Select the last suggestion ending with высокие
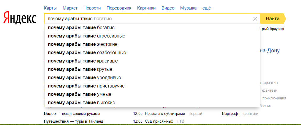This screenshot has width=301, height=125. pos(81,103)
